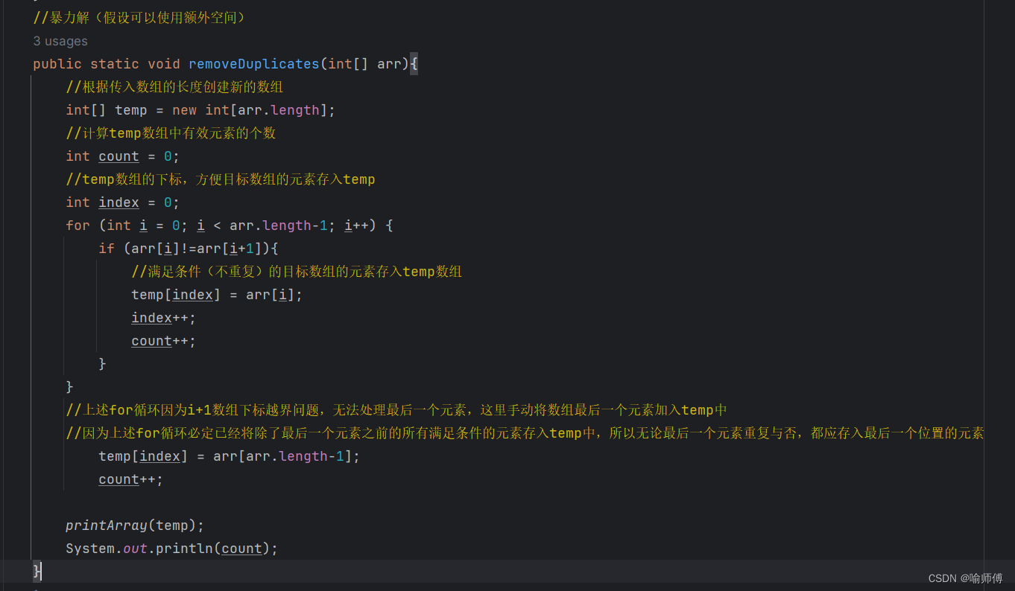Click the 'static' keyword in method signature
The height and width of the screenshot is (591, 1015).
click(115, 64)
